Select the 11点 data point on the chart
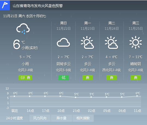Screen dimensions: 147x125 [x=137, y=96]
